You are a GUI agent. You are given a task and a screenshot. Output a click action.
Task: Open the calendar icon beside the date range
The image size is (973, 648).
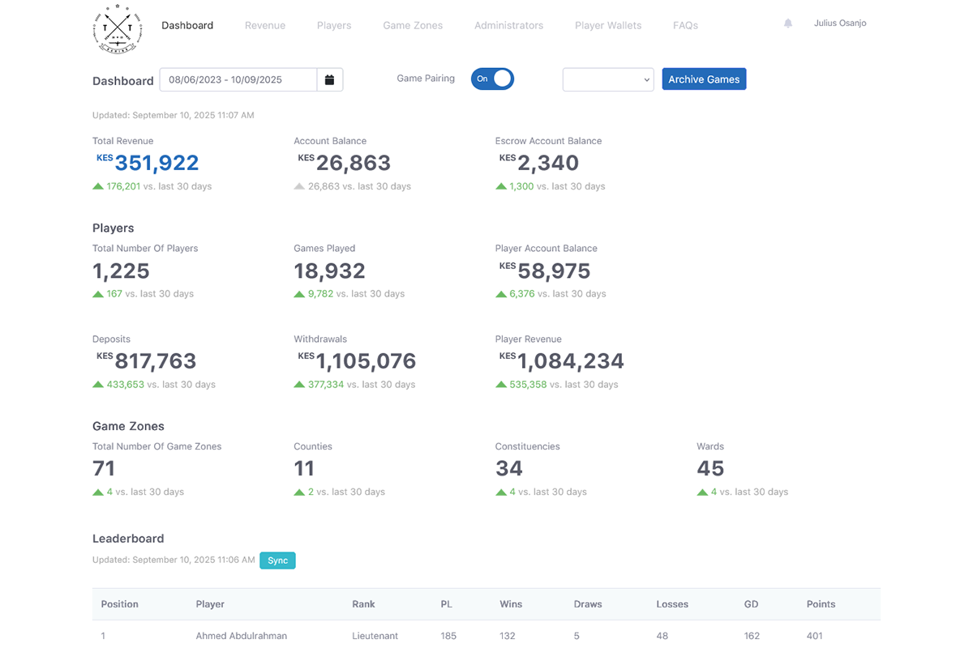tap(330, 79)
